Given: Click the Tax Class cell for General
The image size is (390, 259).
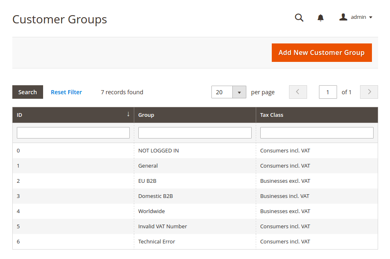Looking at the screenshot, I should [317, 166].
